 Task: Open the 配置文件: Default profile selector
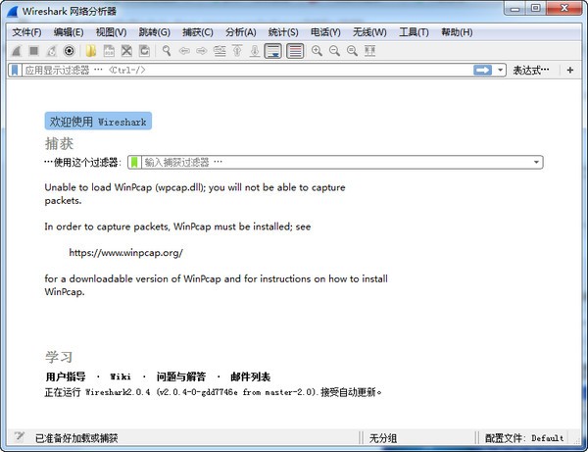pos(524,438)
